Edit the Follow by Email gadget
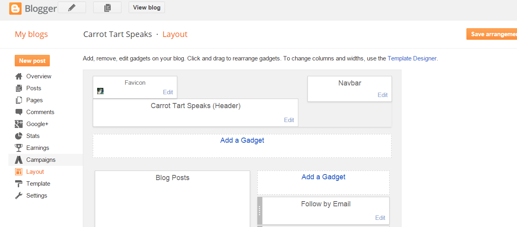Viewport: 517px width, 227px height. 380,218
